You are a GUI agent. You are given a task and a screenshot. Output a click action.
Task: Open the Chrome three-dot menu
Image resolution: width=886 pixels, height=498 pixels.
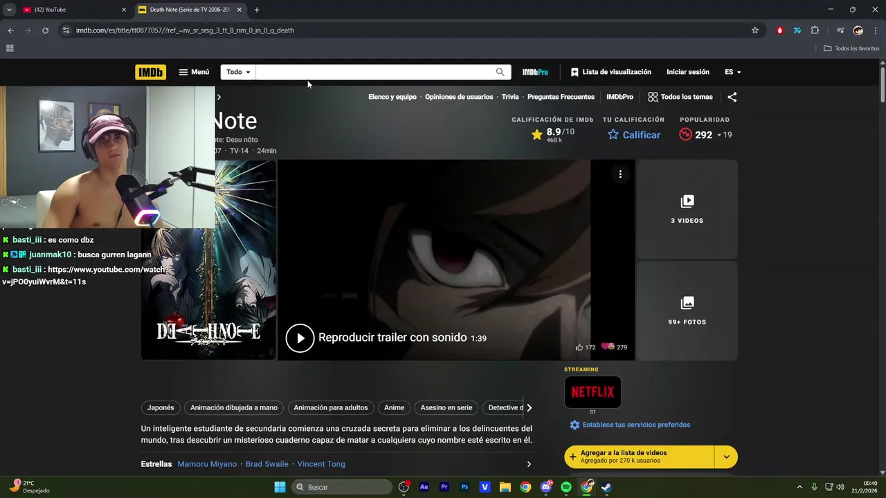(x=876, y=30)
